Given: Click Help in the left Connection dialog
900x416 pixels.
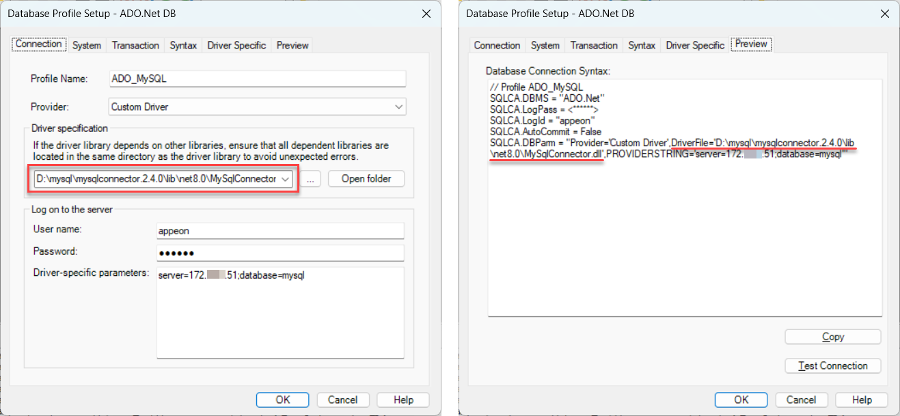Looking at the screenshot, I should (x=403, y=400).
